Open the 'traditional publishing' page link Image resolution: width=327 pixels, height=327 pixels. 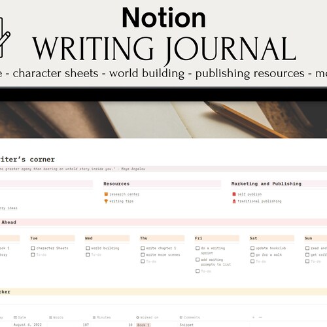(260, 201)
